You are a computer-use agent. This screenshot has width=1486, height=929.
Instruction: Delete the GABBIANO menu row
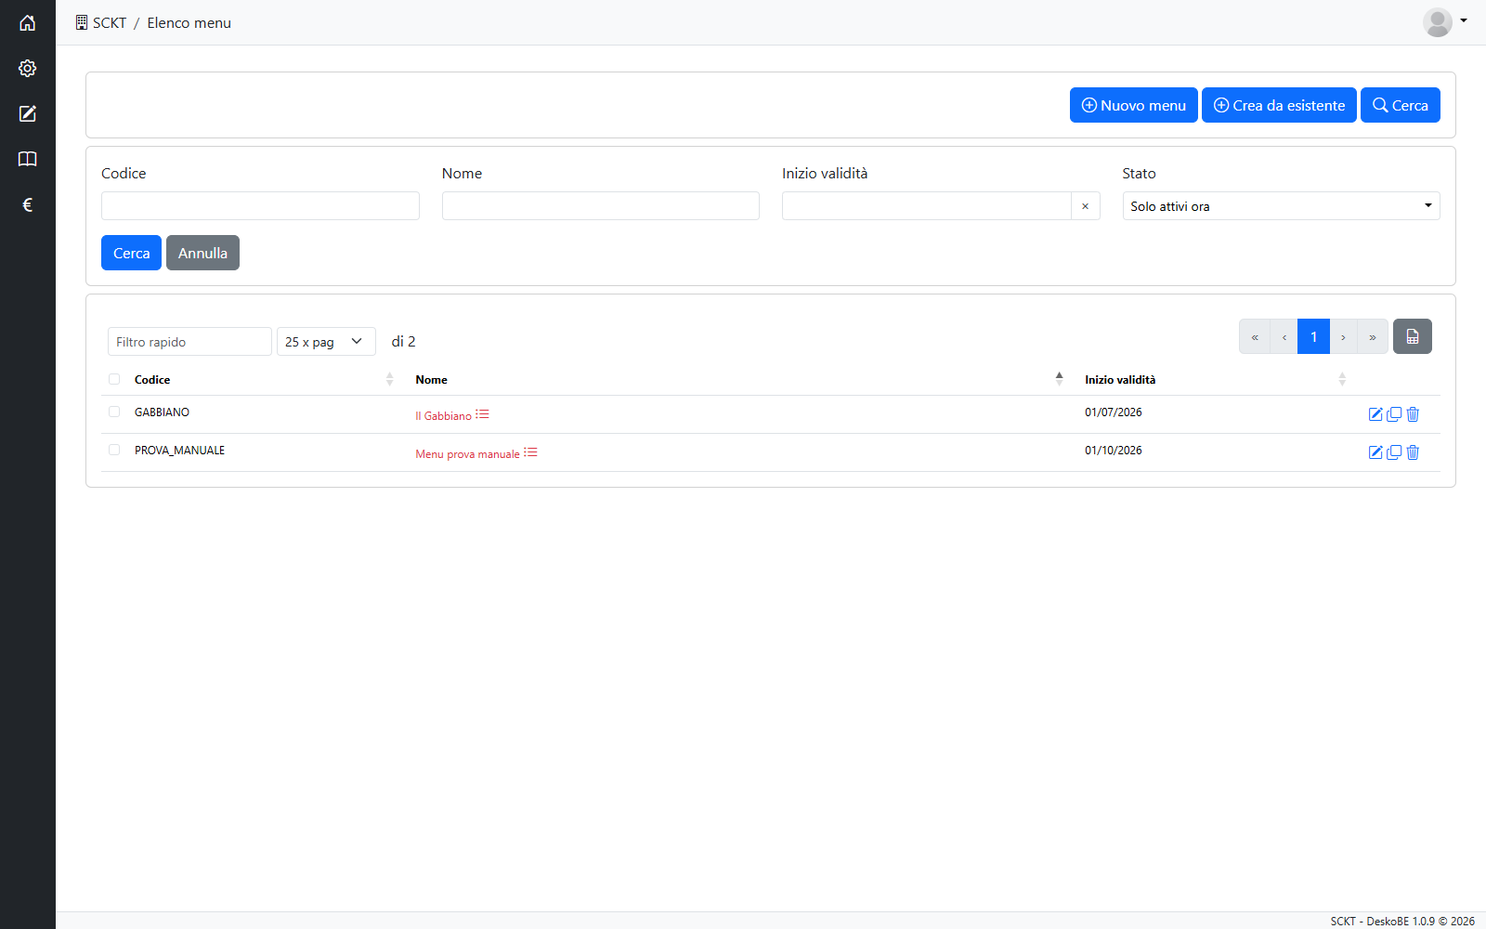[1413, 414]
